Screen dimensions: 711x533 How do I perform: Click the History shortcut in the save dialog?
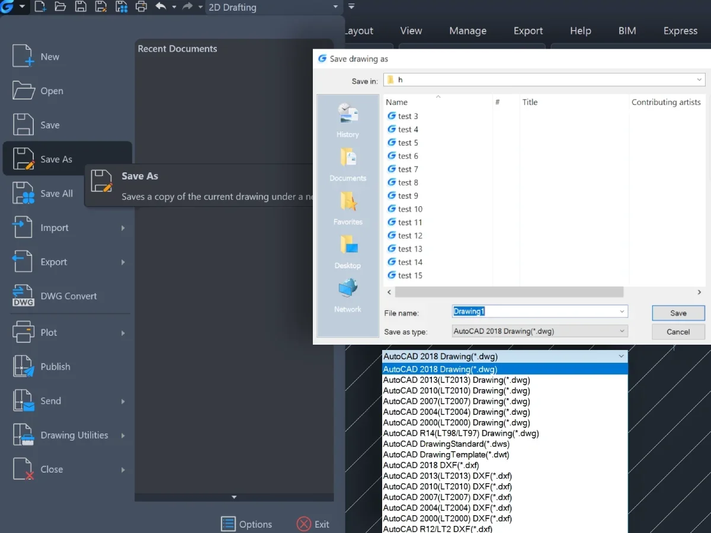(x=348, y=120)
